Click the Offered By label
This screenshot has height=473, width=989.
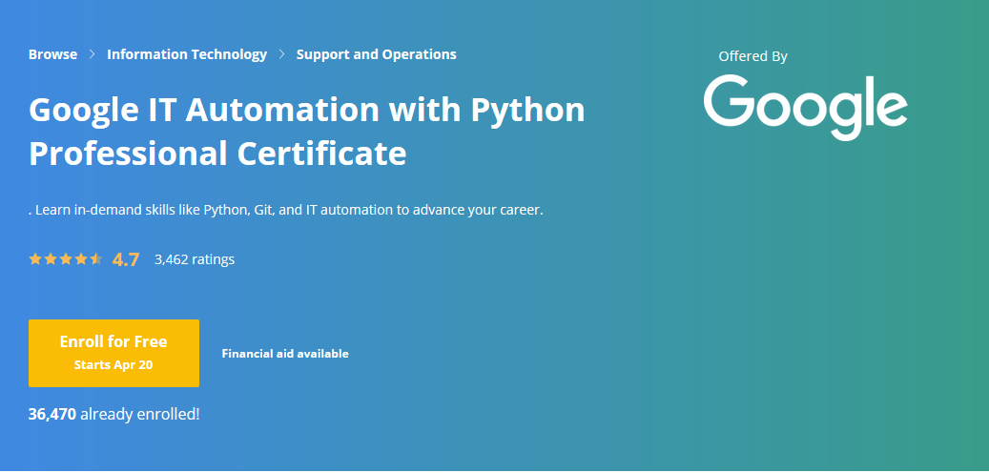click(x=753, y=56)
